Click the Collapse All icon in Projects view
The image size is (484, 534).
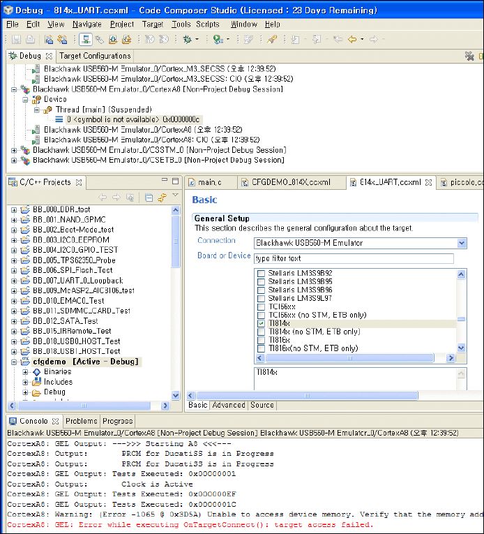coord(149,198)
